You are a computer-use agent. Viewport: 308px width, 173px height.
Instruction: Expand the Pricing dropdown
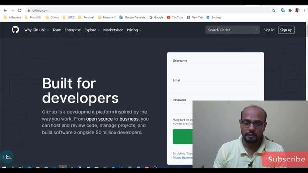coord(134,30)
